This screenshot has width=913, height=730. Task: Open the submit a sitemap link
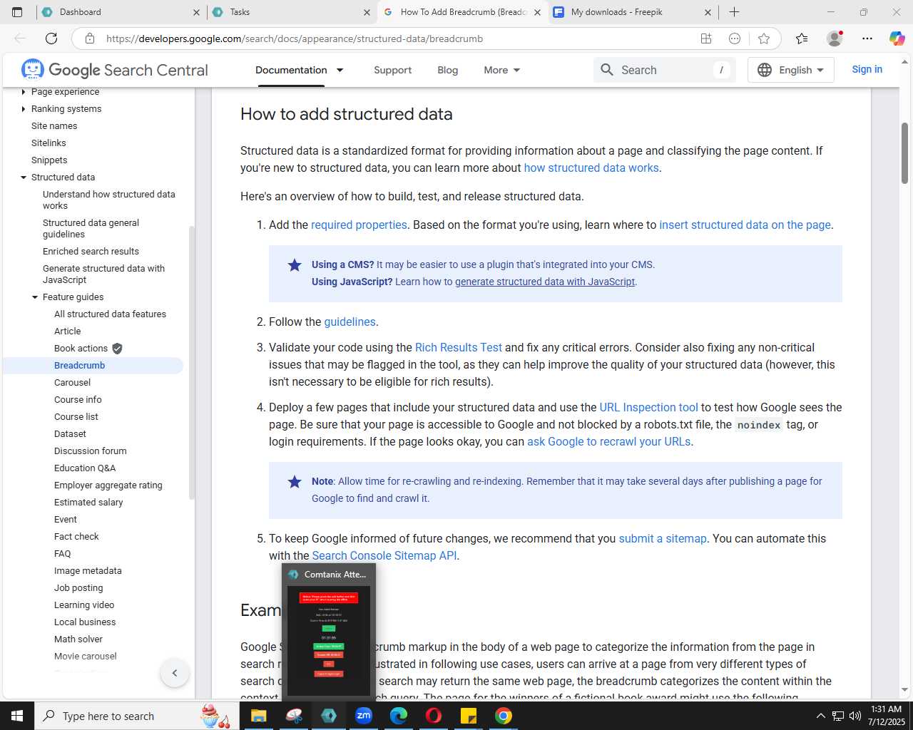[x=663, y=538]
